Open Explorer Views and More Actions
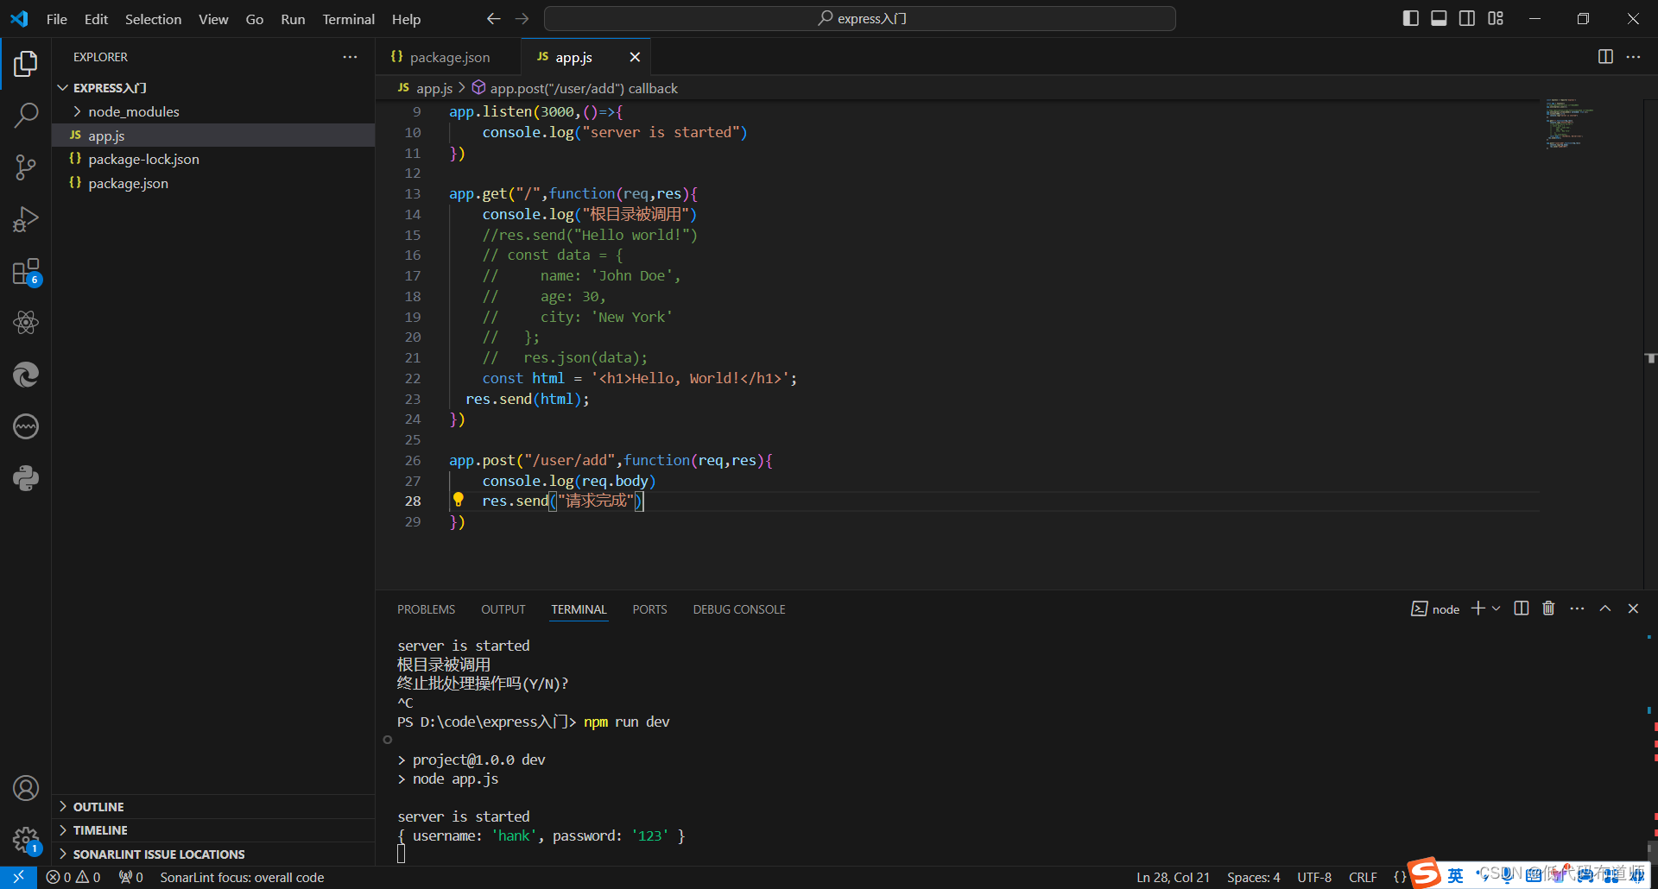The height and width of the screenshot is (889, 1658). pyautogui.click(x=350, y=56)
